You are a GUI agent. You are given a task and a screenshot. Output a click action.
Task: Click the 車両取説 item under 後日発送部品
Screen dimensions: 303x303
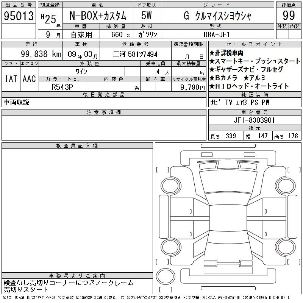(17, 102)
